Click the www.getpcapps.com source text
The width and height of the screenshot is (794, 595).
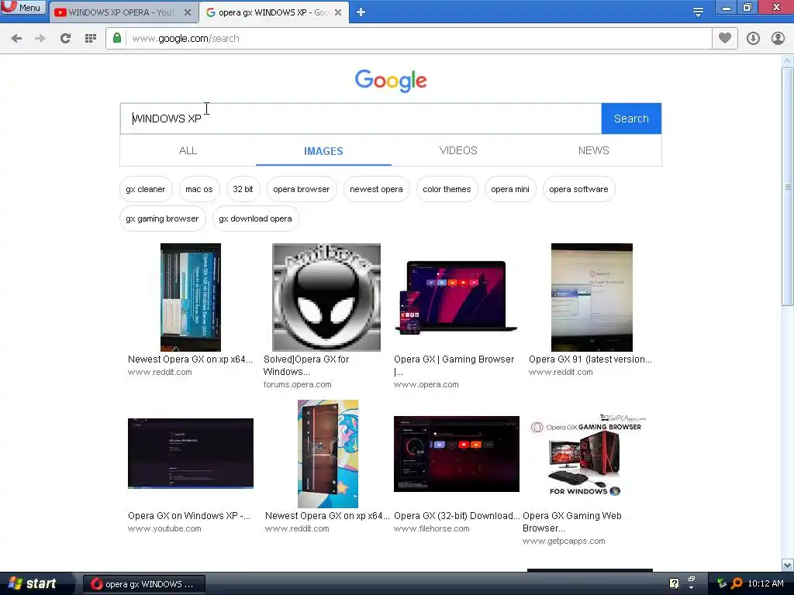click(564, 541)
